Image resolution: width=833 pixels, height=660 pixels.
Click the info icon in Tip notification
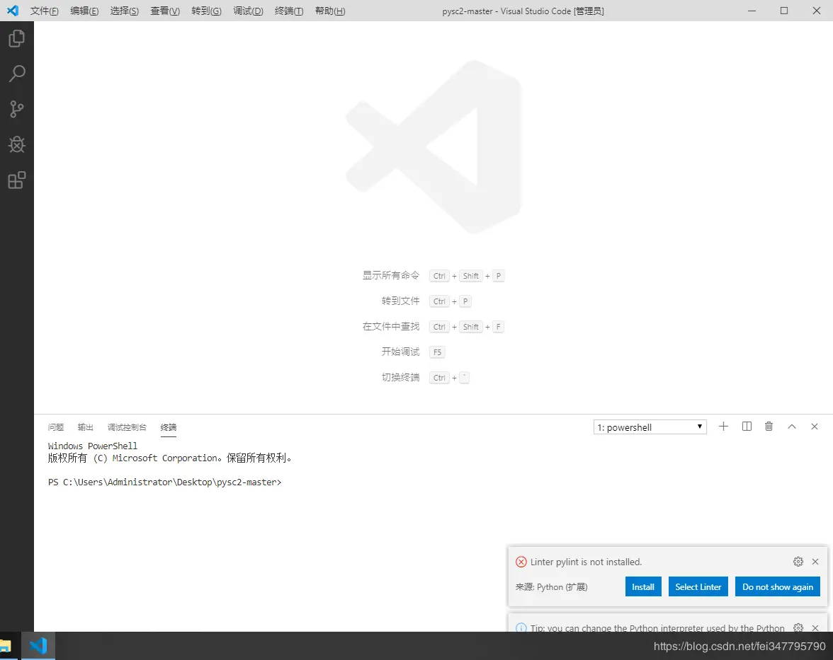pyautogui.click(x=521, y=627)
